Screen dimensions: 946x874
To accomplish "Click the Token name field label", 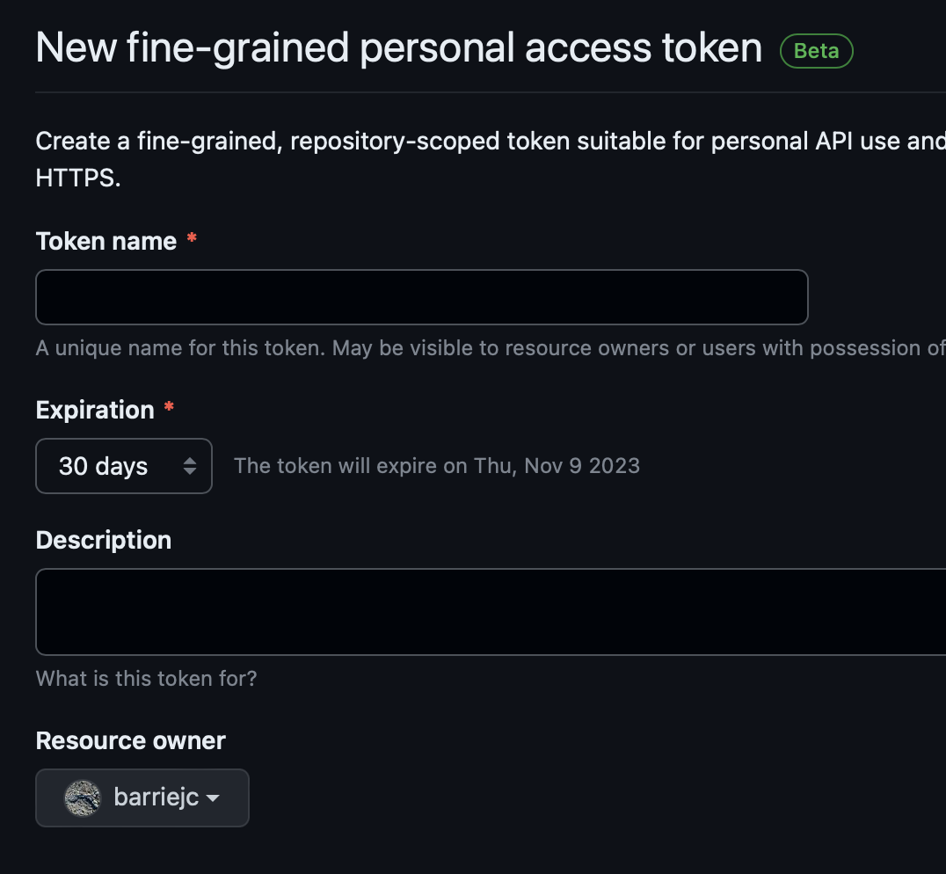I will (106, 241).
